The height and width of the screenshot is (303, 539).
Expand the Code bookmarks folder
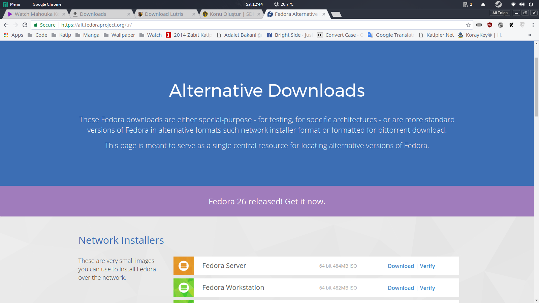pos(37,35)
